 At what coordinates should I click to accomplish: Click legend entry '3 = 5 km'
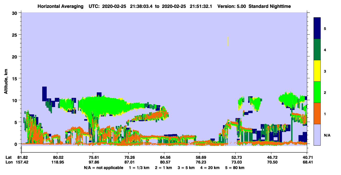click(186, 168)
